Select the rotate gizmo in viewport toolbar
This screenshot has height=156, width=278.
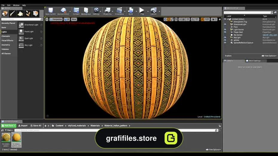169,19
